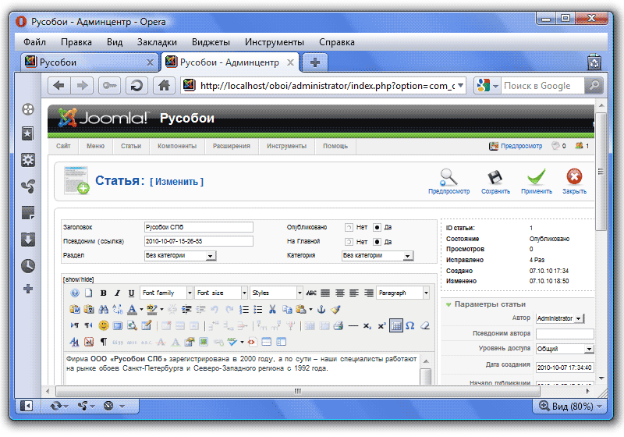Viewport: 624px width, 437px height.
Task: Click the [show/hide] editor link
Action: (78, 279)
